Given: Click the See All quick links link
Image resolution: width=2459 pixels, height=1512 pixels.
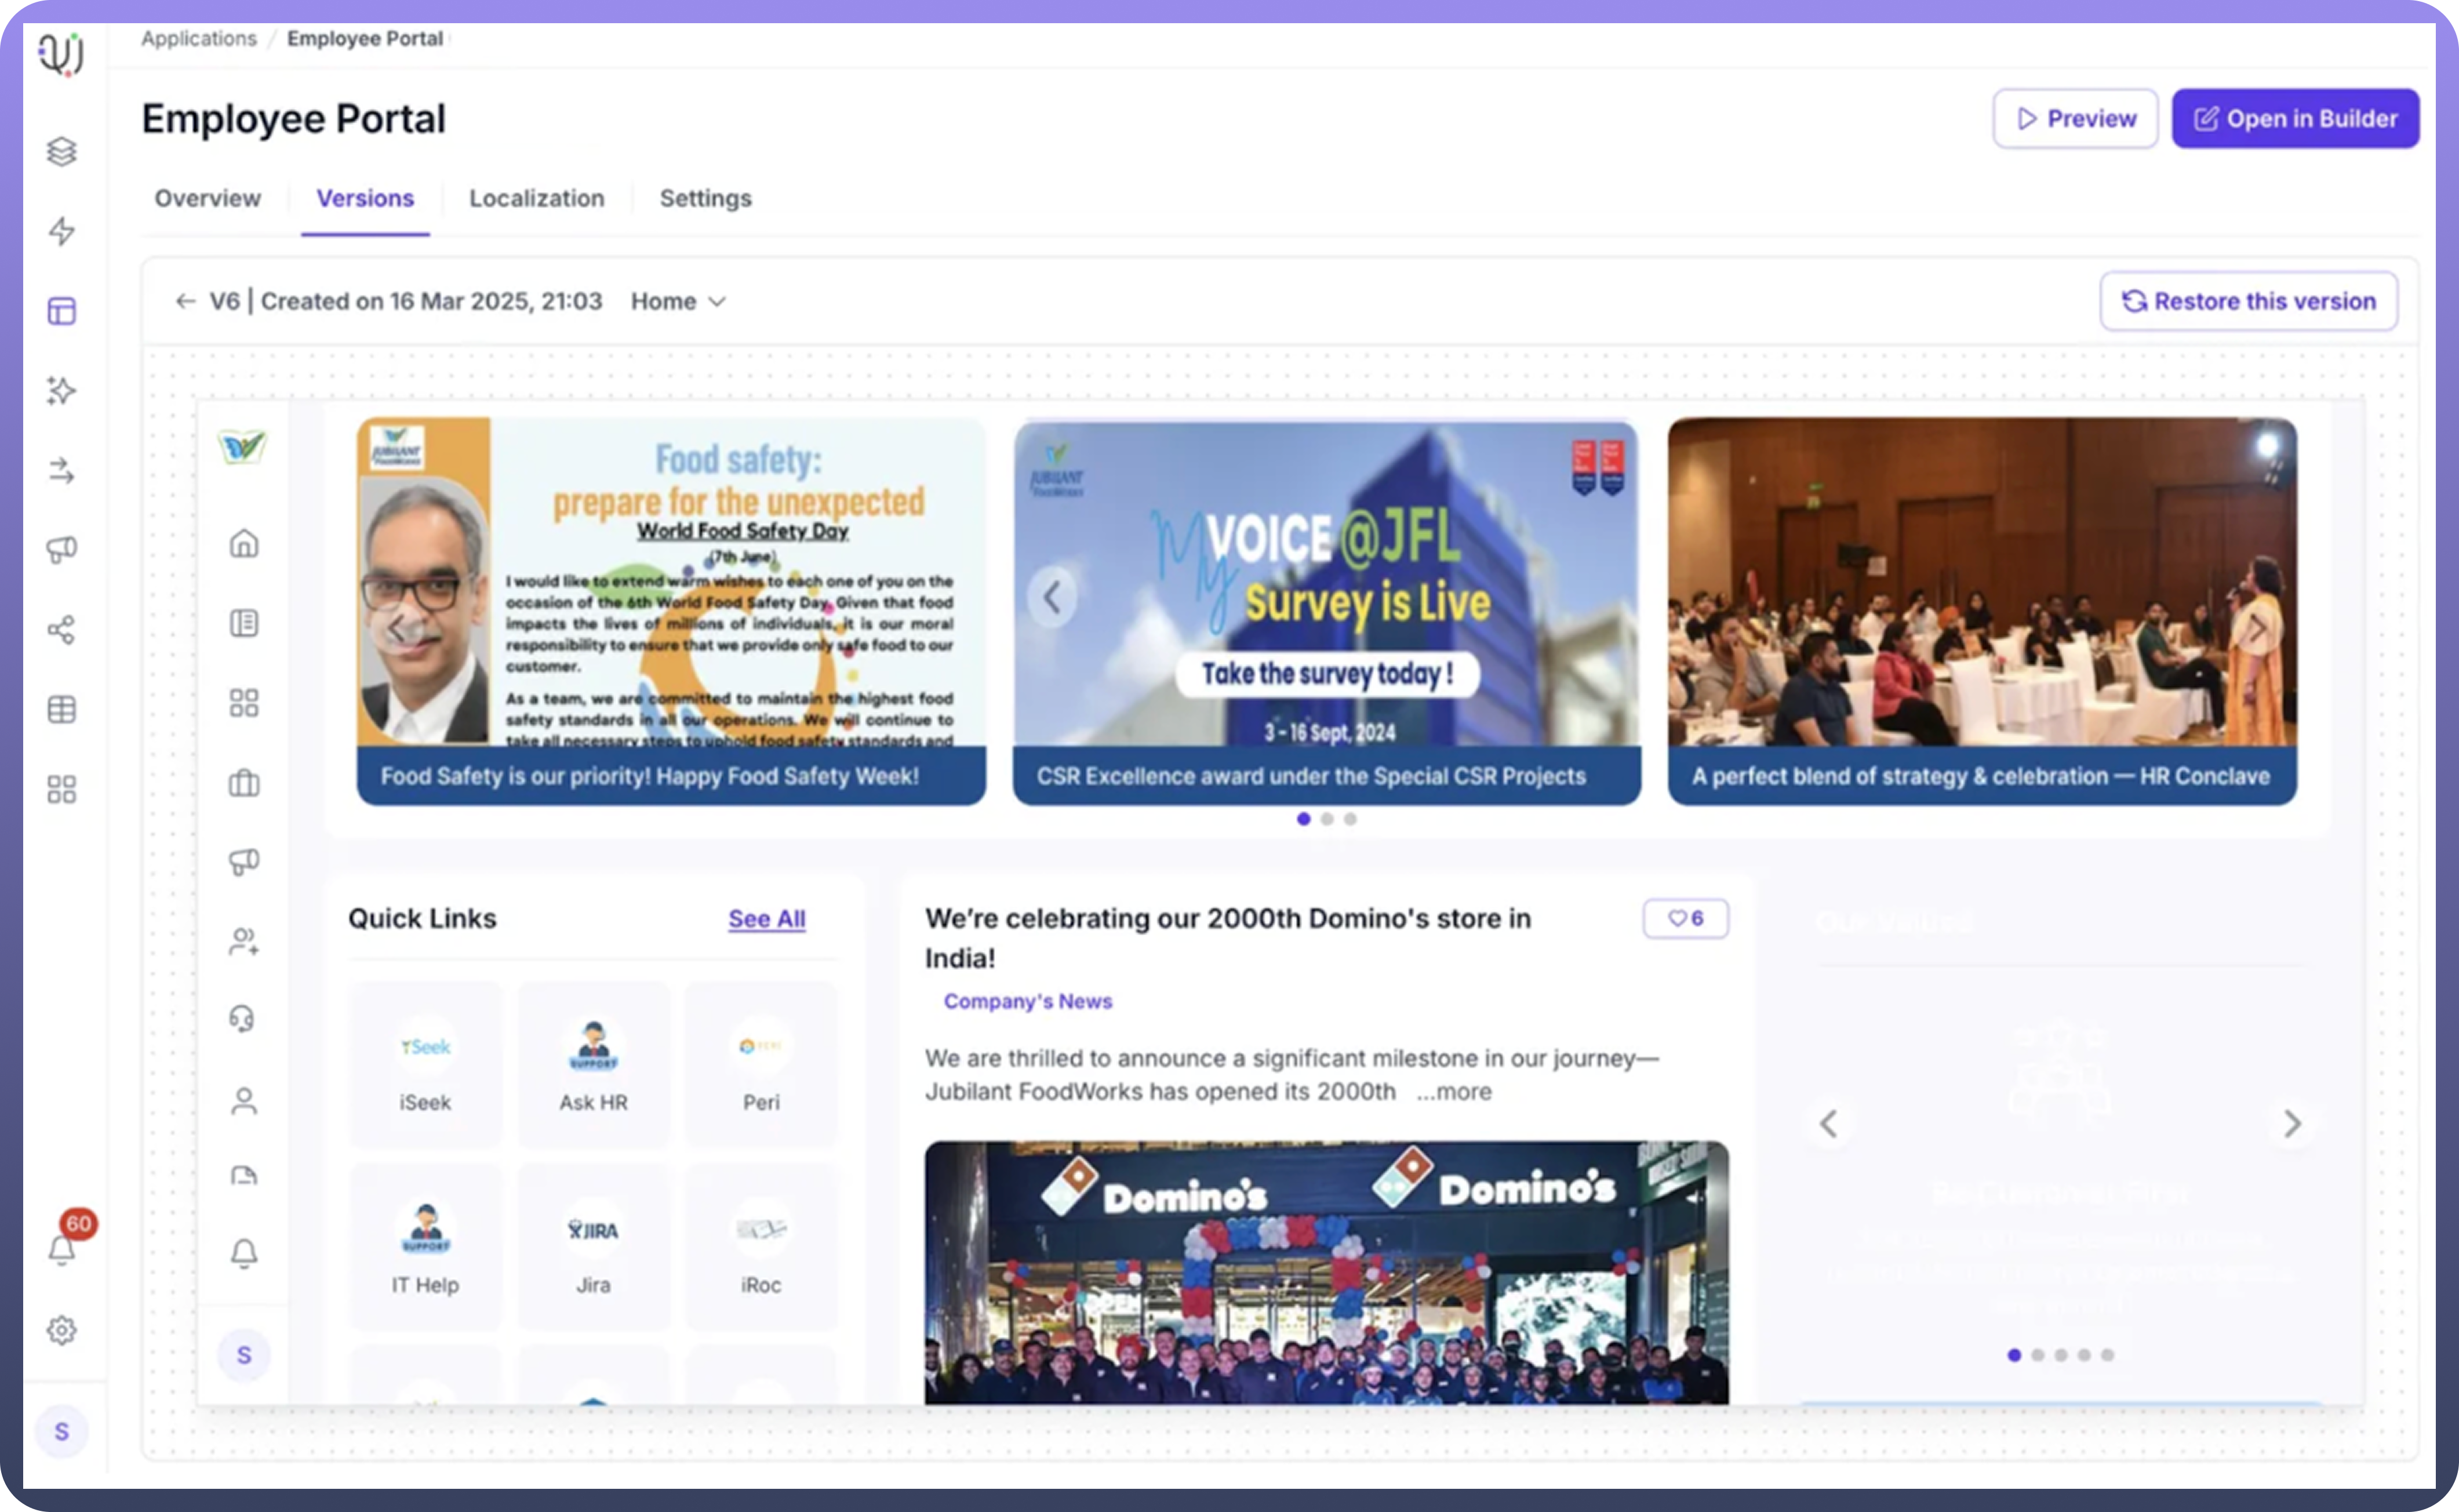Looking at the screenshot, I should click(767, 918).
